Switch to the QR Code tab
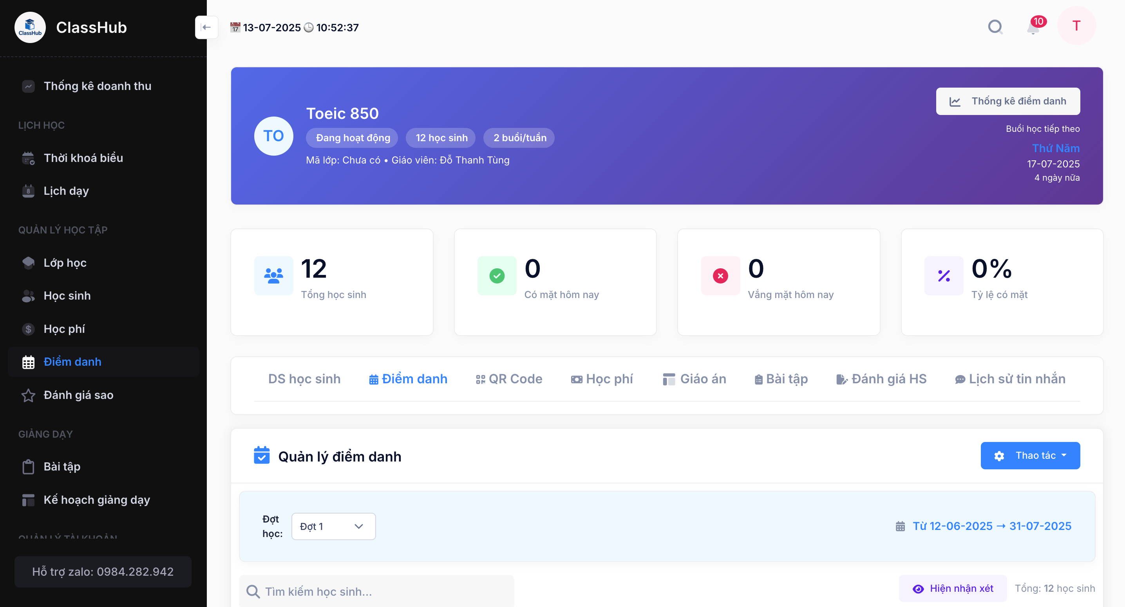Viewport: 1125px width, 607px height. click(x=509, y=379)
